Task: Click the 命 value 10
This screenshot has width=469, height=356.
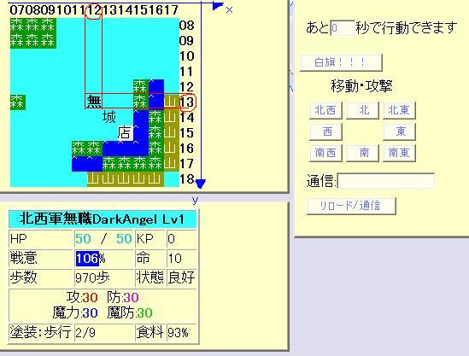Action: (174, 259)
